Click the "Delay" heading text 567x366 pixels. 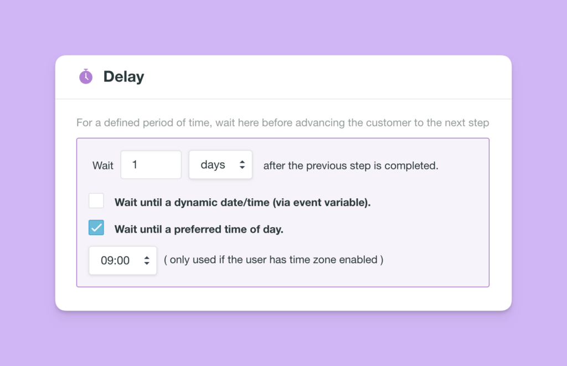click(x=123, y=76)
